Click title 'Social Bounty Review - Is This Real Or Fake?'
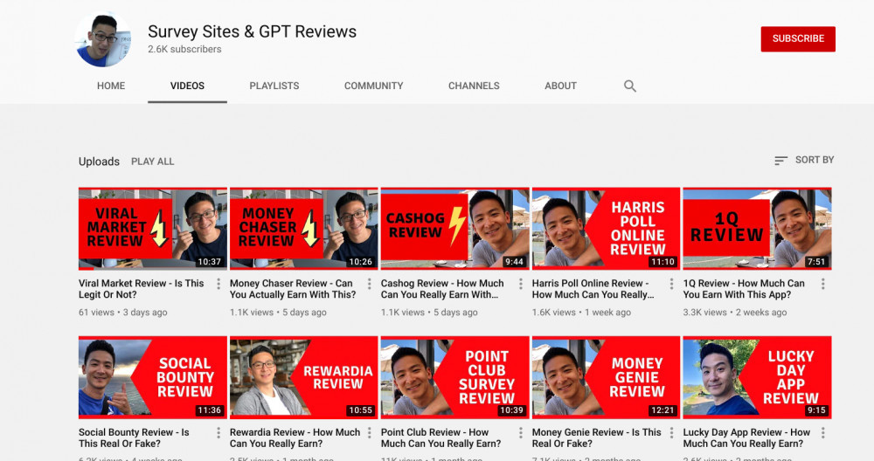This screenshot has height=461, width=874. click(134, 438)
